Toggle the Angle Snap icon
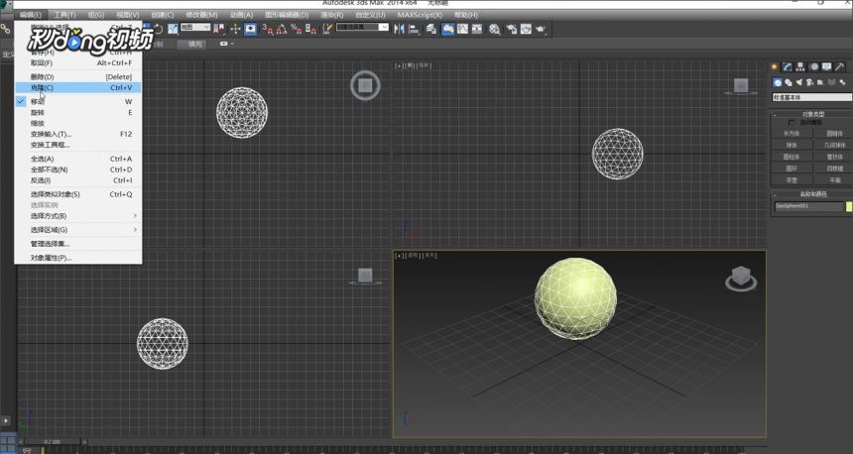Viewport: 853px width, 454px height. coord(282,29)
